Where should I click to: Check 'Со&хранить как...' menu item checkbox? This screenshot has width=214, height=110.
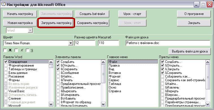pos(162,76)
